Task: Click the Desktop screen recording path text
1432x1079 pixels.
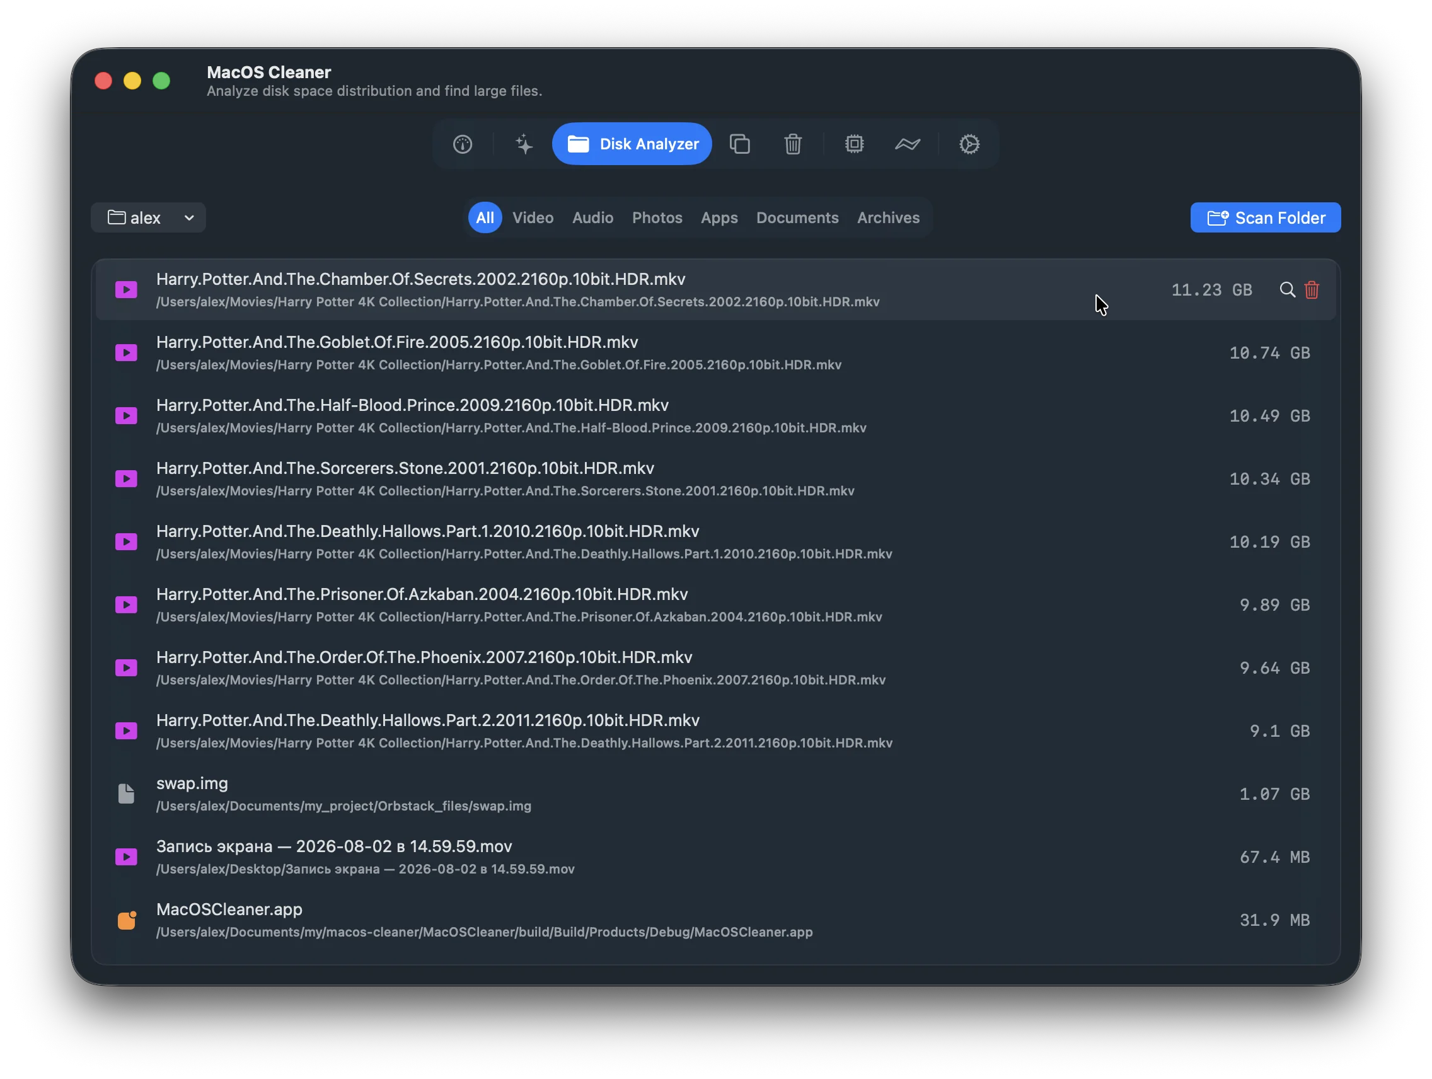Action: tap(365, 868)
